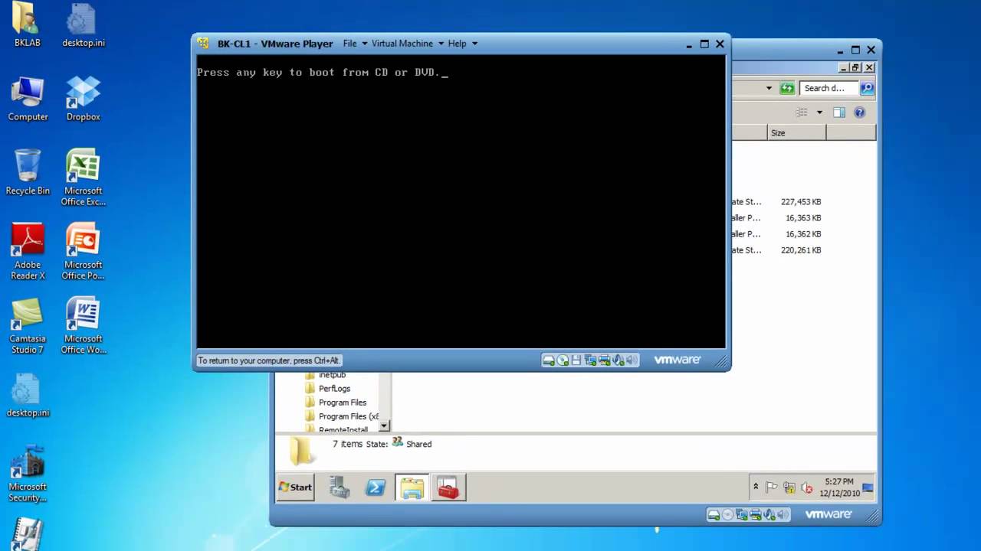The height and width of the screenshot is (551, 981).
Task: Show hidden tray icons in the guest taskbar
Action: pyautogui.click(x=756, y=487)
